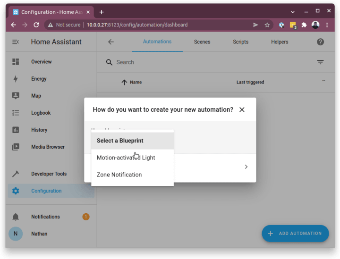Close the Configuration browser tab

click(x=88, y=12)
